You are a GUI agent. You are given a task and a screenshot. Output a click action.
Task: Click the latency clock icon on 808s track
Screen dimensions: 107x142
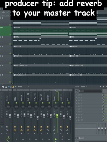pos(15,130)
